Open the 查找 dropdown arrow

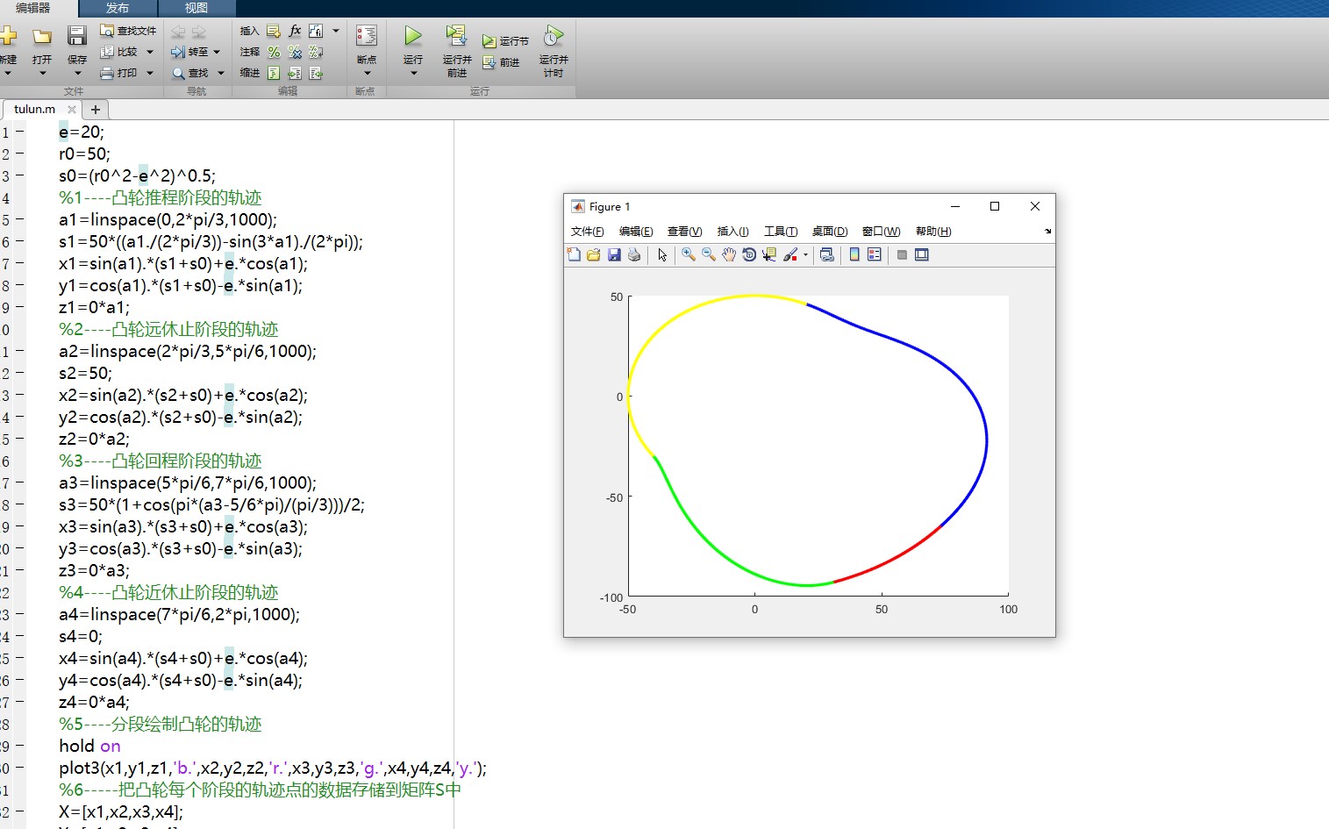pos(221,73)
